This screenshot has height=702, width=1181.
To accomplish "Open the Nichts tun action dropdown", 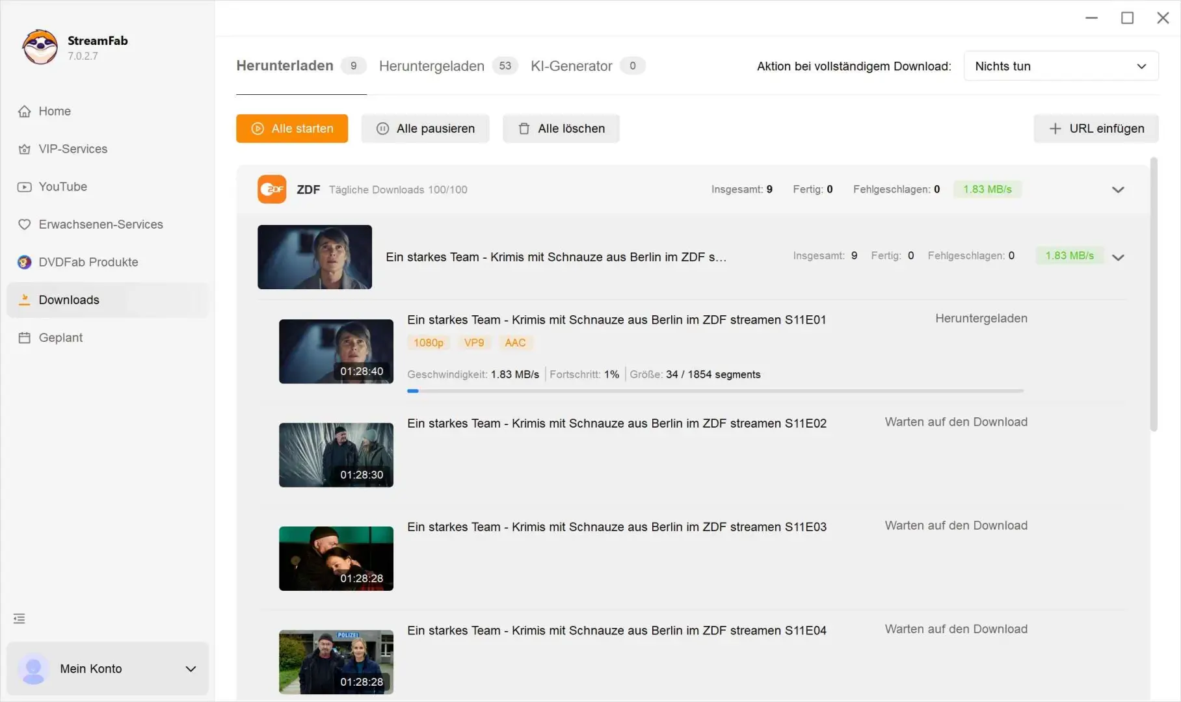I will (x=1061, y=66).
